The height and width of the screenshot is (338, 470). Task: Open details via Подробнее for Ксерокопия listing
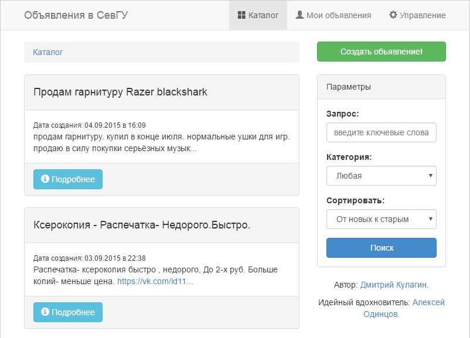tap(68, 312)
